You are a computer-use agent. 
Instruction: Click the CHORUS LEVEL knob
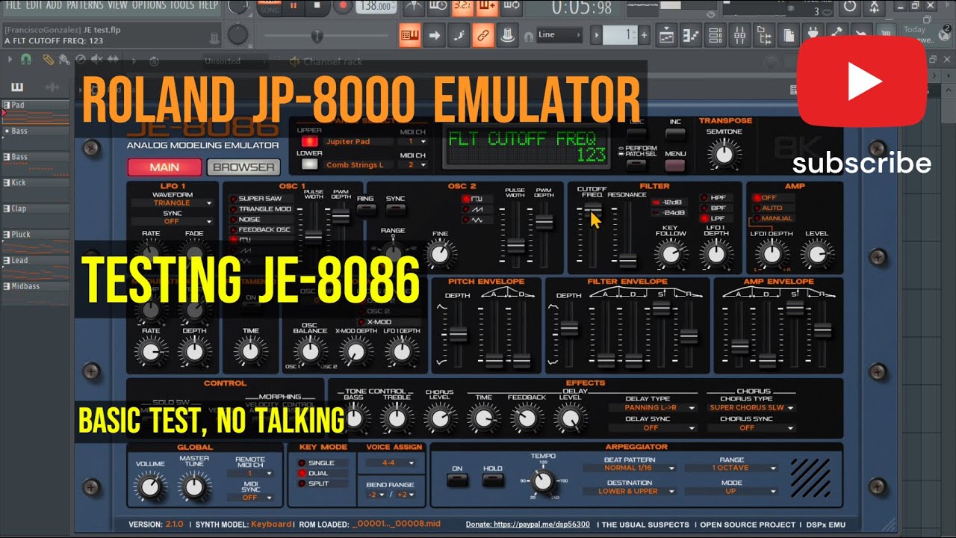pyautogui.click(x=440, y=418)
